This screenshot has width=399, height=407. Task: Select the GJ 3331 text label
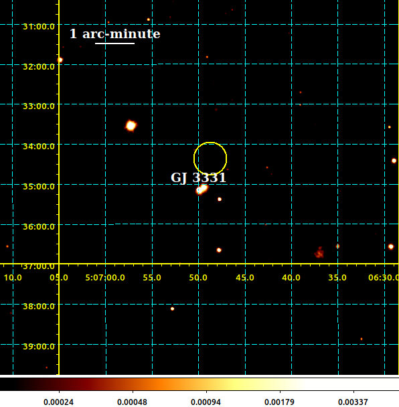199,178
